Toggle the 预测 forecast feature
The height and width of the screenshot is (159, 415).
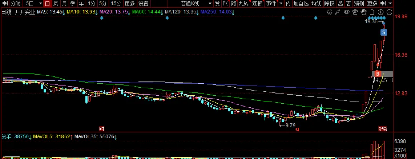click(359, 4)
